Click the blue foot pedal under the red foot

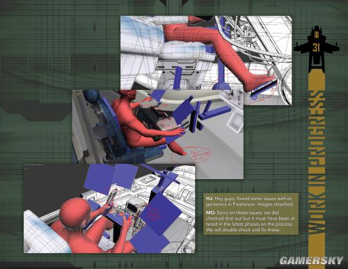click(x=264, y=88)
